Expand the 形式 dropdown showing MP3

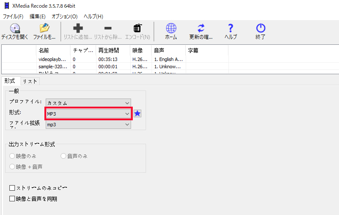point(88,113)
